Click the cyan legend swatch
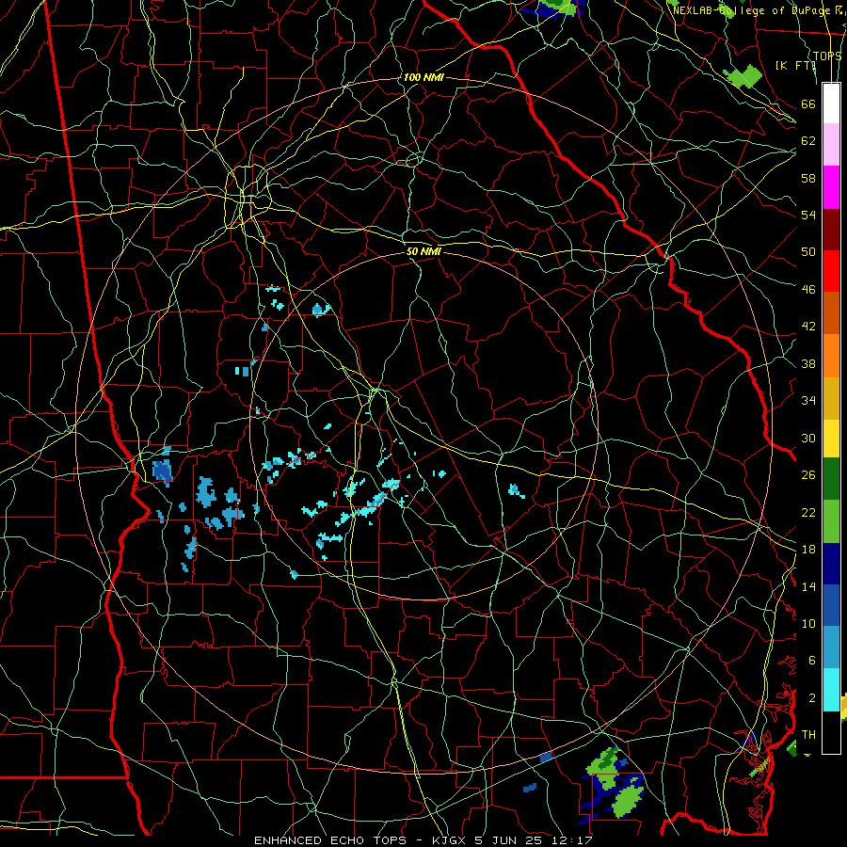The width and height of the screenshot is (847, 847). tap(831, 690)
